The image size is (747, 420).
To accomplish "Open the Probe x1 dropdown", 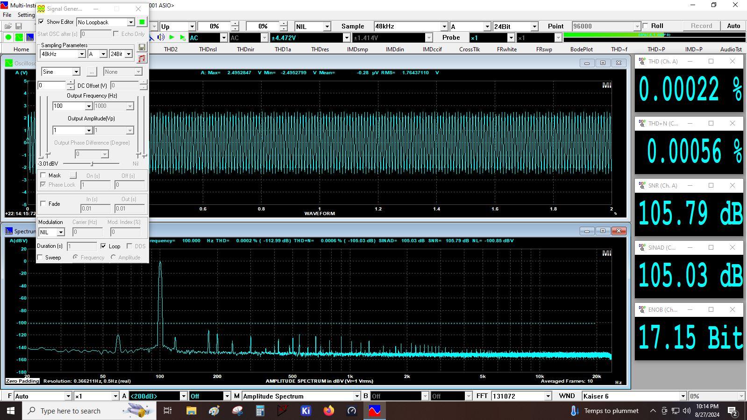I will coord(511,38).
